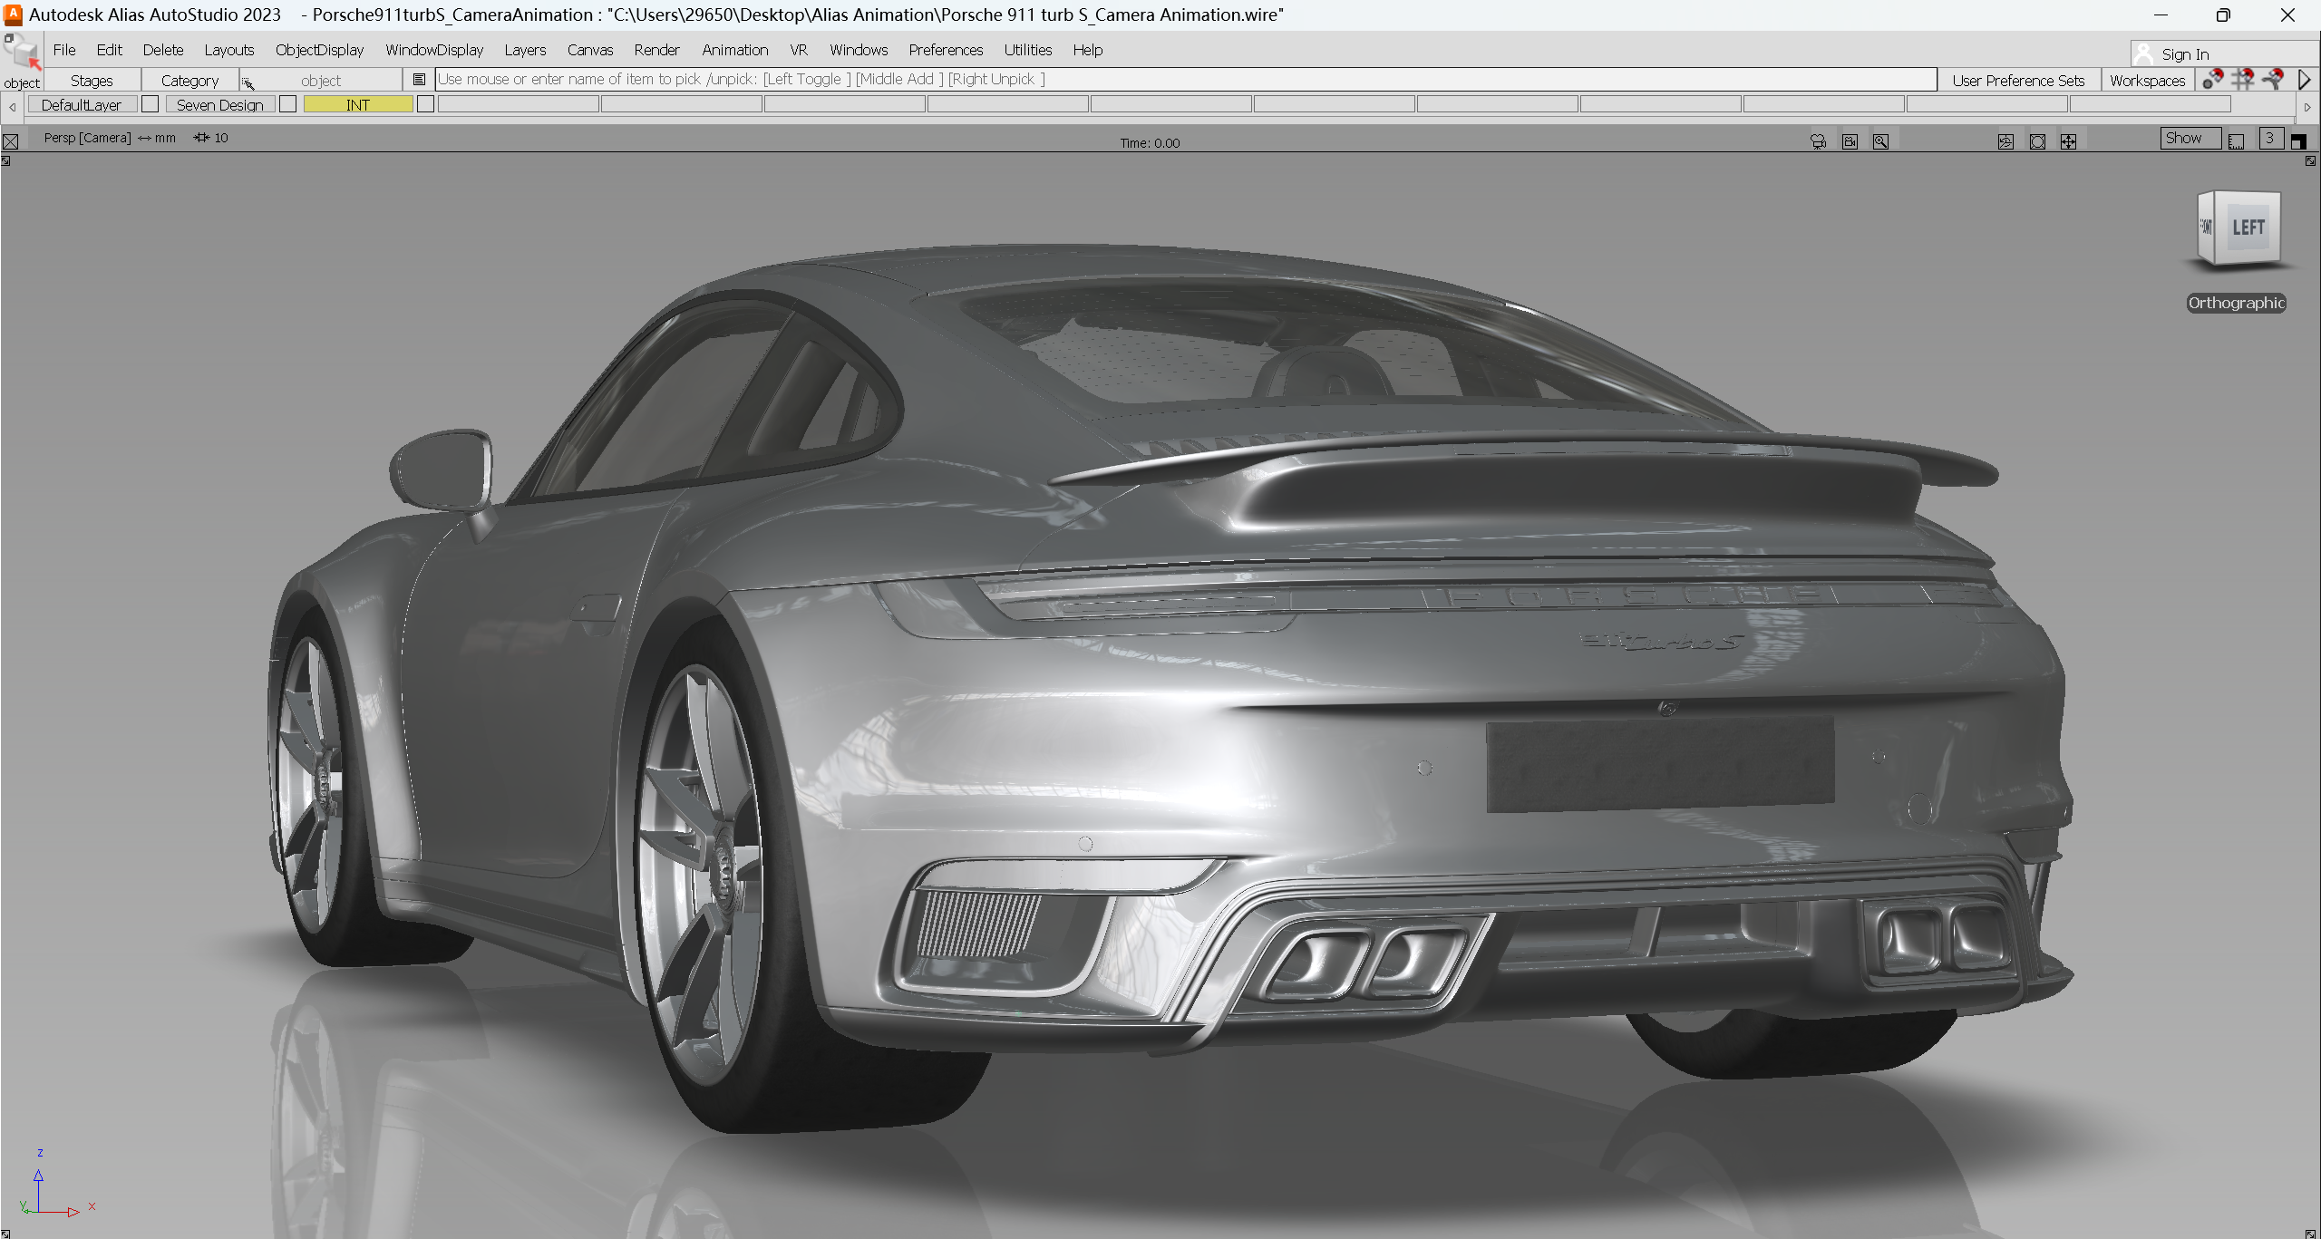2321x1239 pixels.
Task: Toggle the Show display options in viewport
Action: click(2189, 138)
